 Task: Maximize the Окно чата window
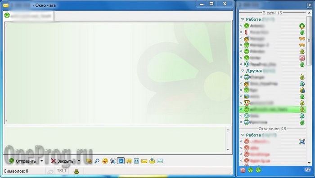coord(211,4)
